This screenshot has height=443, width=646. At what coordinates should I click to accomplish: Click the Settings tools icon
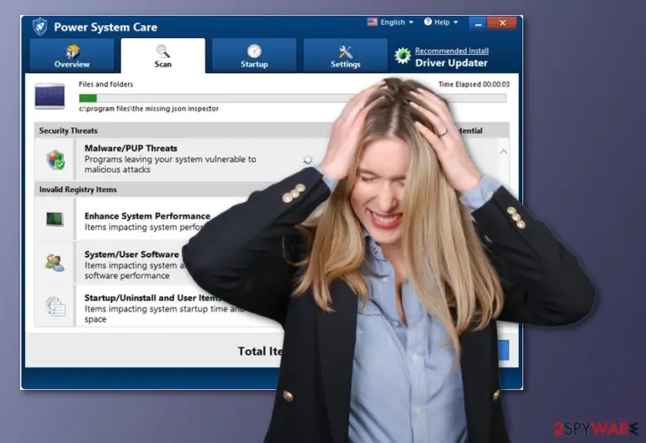tap(345, 52)
